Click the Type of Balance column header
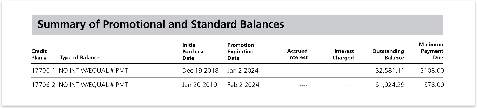The height and width of the screenshot is (109, 477). coord(79,58)
